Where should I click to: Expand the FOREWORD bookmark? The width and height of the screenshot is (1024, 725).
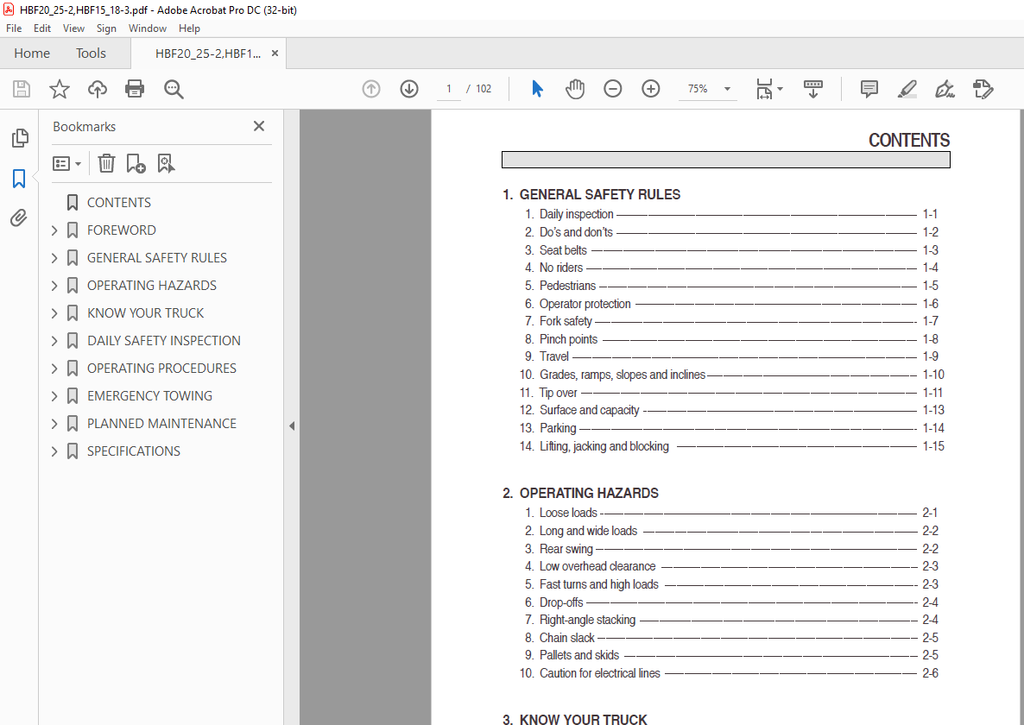tap(55, 230)
